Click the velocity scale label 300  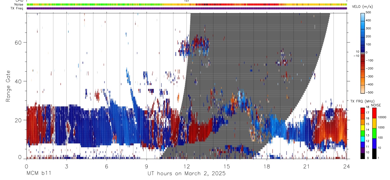pyautogui.click(x=368, y=28)
